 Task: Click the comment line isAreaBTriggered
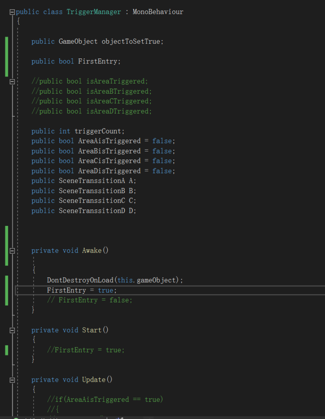[91, 91]
